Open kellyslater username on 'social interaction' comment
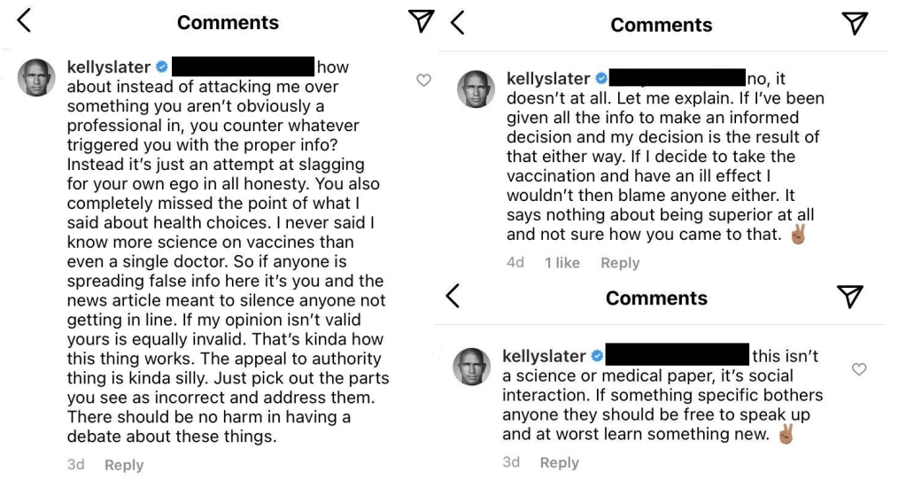 544,356
